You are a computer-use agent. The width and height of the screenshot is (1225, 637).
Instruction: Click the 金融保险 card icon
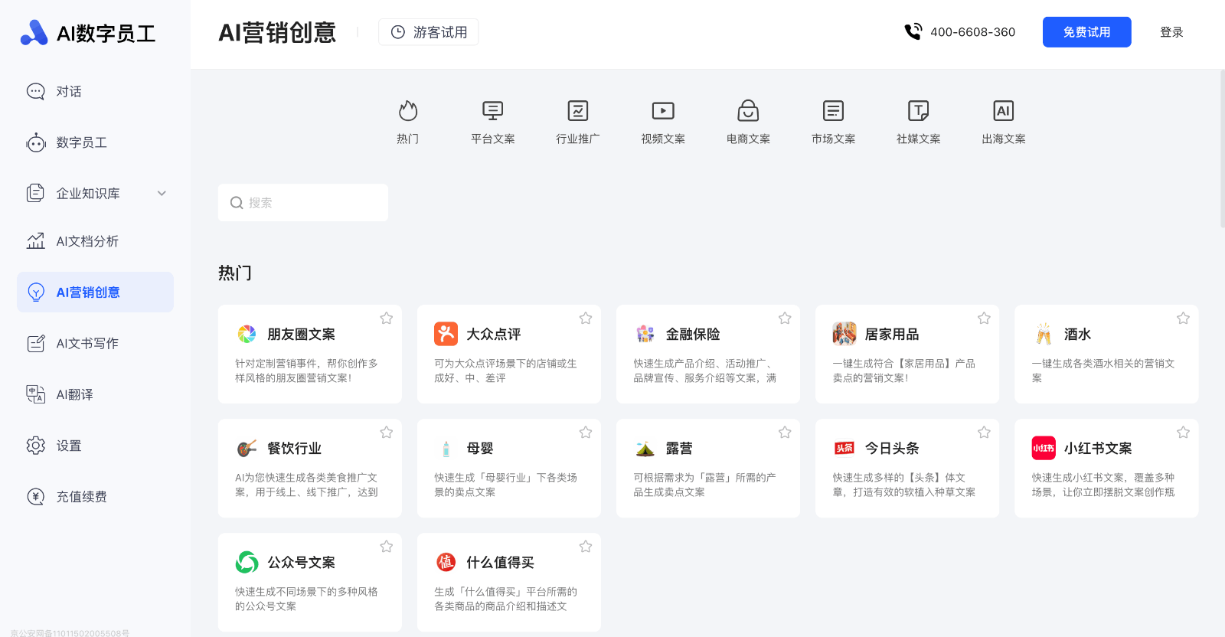(x=645, y=334)
